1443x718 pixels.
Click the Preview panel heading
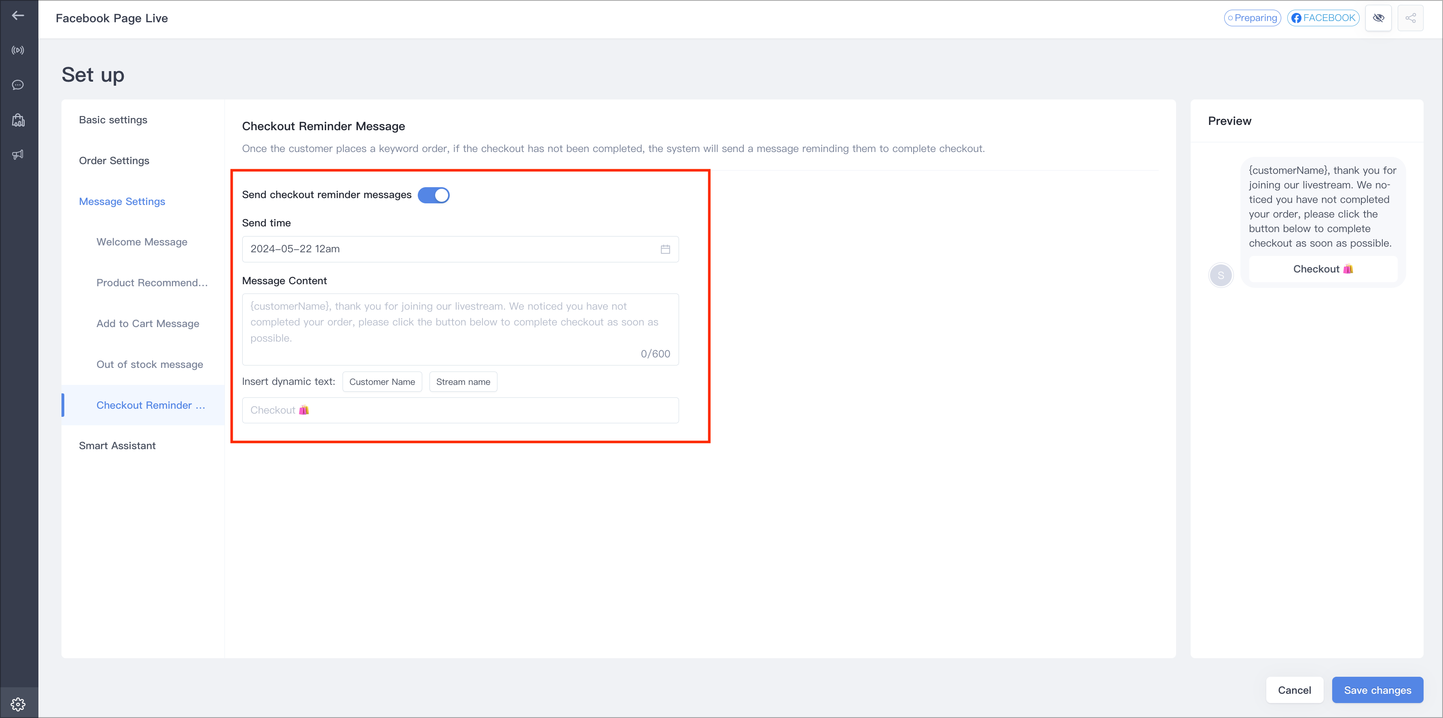coord(1229,121)
